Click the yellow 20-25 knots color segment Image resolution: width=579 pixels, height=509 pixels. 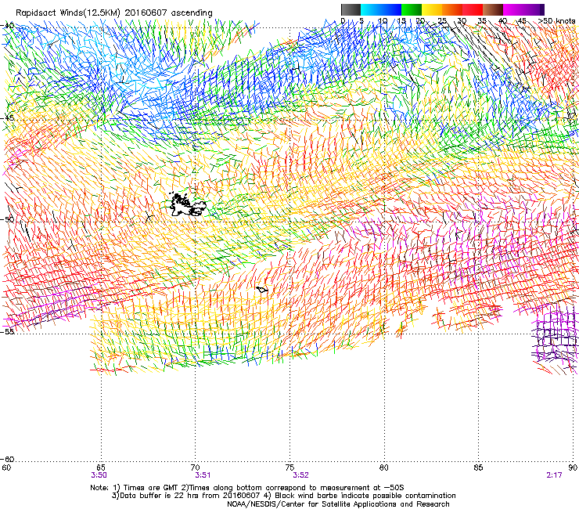coord(432,9)
